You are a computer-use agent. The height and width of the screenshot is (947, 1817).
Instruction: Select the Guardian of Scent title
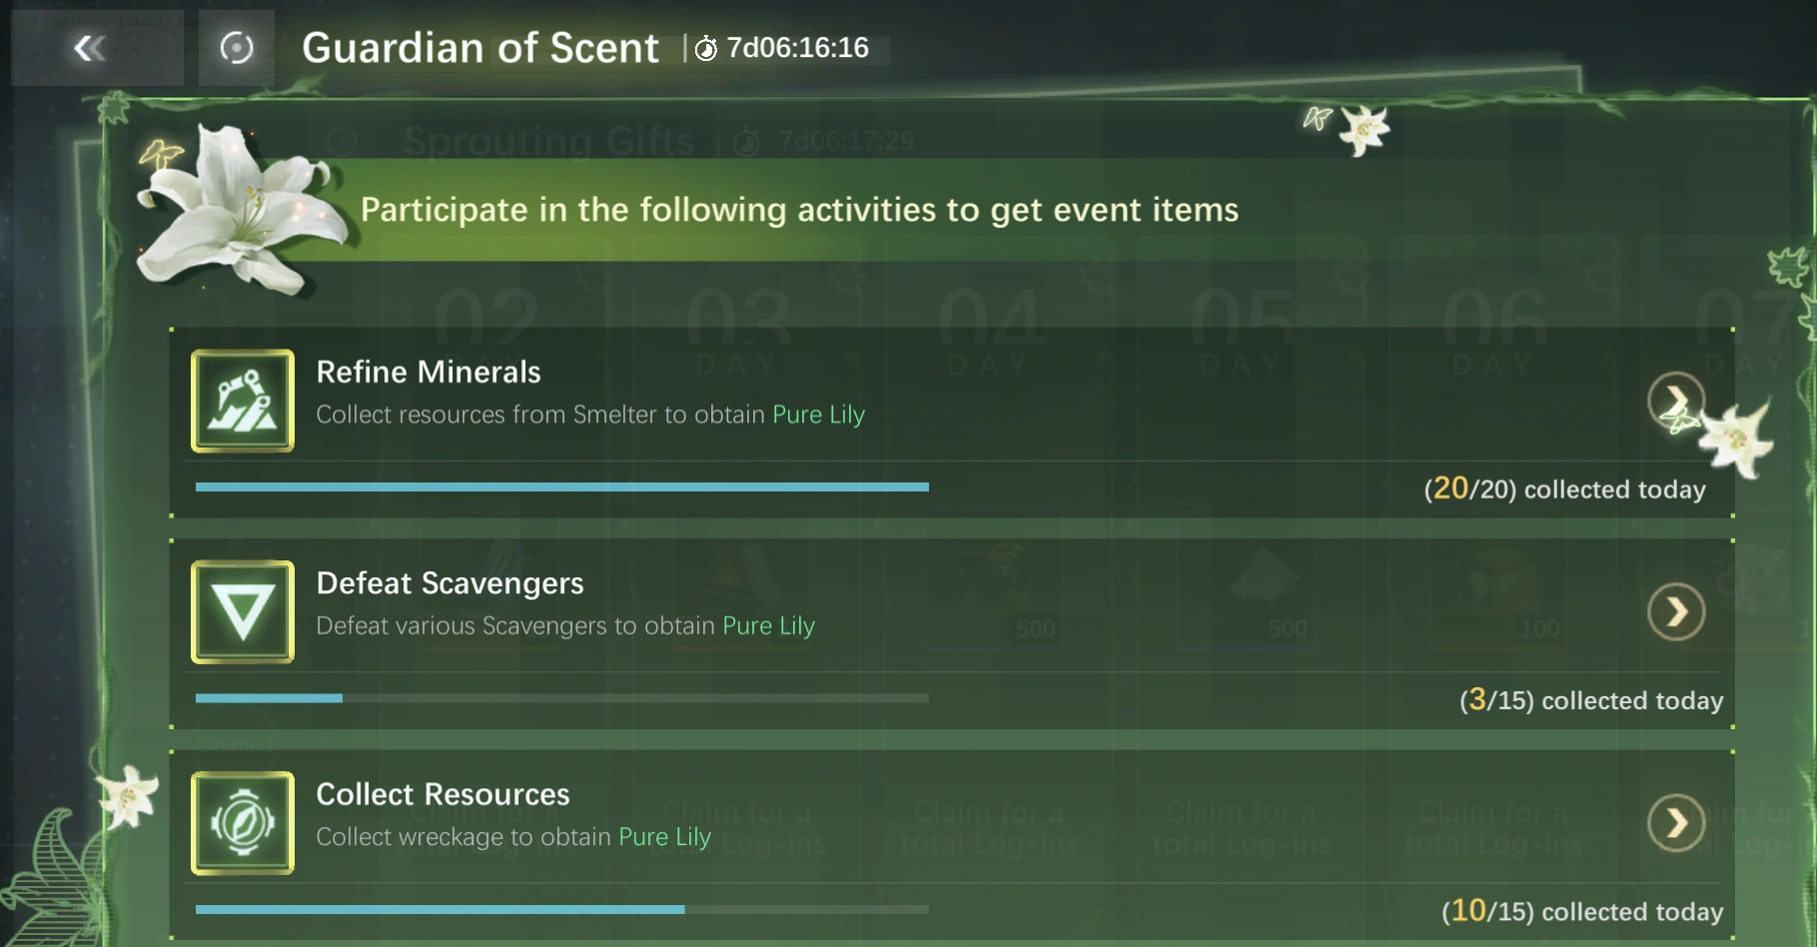point(480,48)
